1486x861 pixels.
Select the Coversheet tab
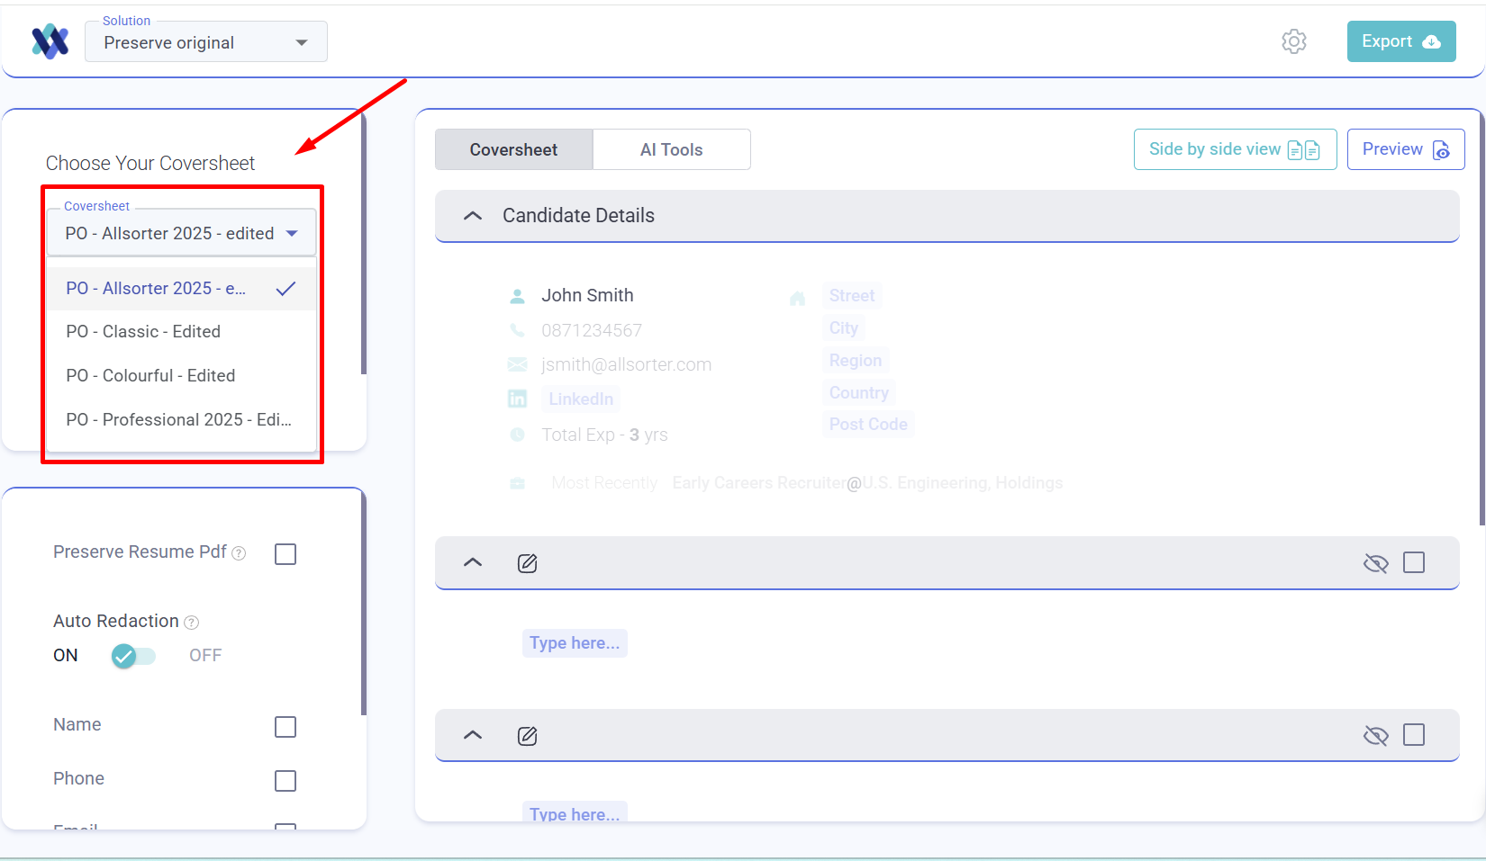[x=513, y=150]
